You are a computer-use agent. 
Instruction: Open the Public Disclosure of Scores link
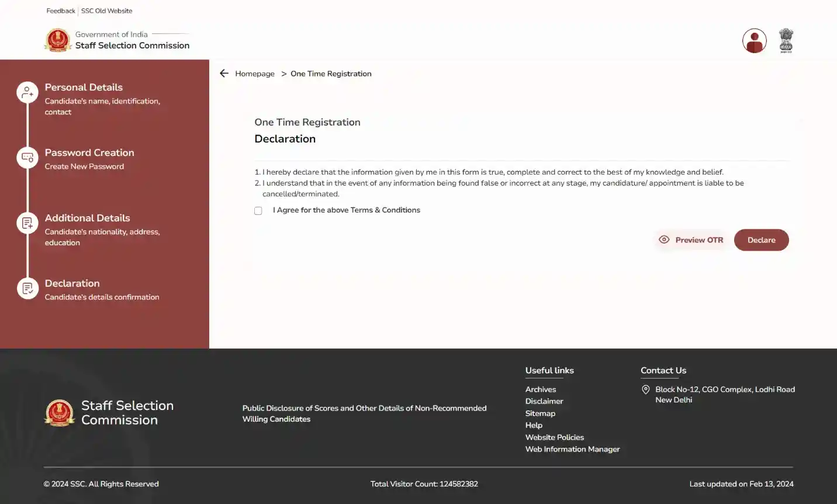[364, 413]
